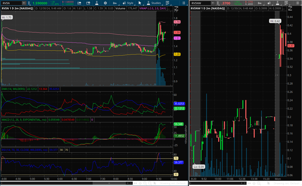Screen dimensions: 302x186
Task: Click the link/clipboard icon beside RVSN symbol
Action: pos(29,3)
